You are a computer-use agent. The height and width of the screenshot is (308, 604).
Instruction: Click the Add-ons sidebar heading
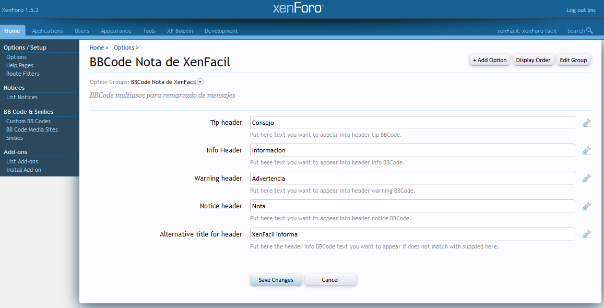click(x=16, y=152)
